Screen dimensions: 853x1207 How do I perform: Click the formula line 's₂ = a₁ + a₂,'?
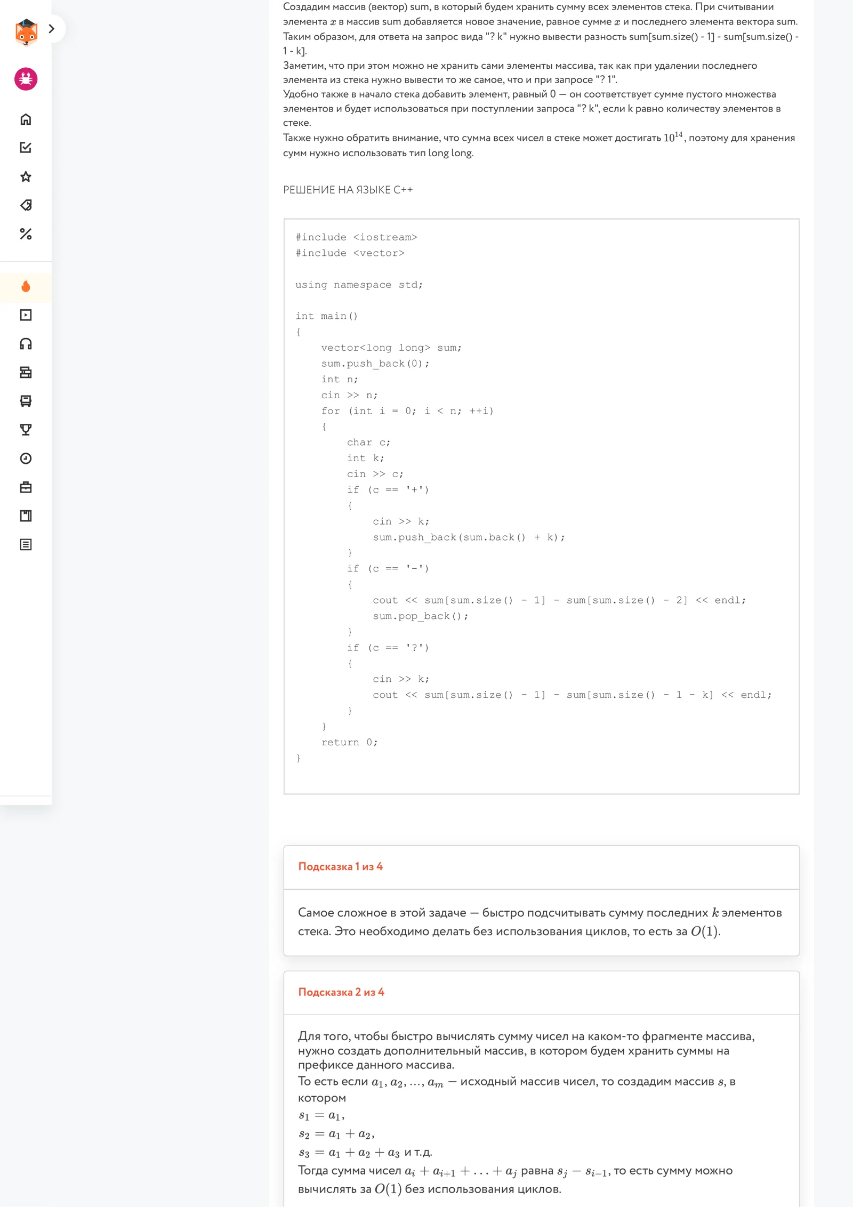pos(336,1134)
